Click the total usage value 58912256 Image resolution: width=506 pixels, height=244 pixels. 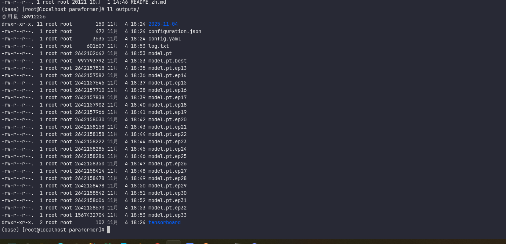coord(34,17)
